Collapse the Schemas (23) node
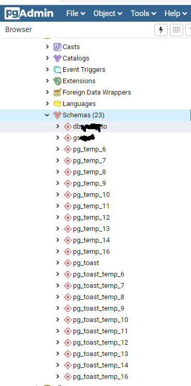 point(47,115)
